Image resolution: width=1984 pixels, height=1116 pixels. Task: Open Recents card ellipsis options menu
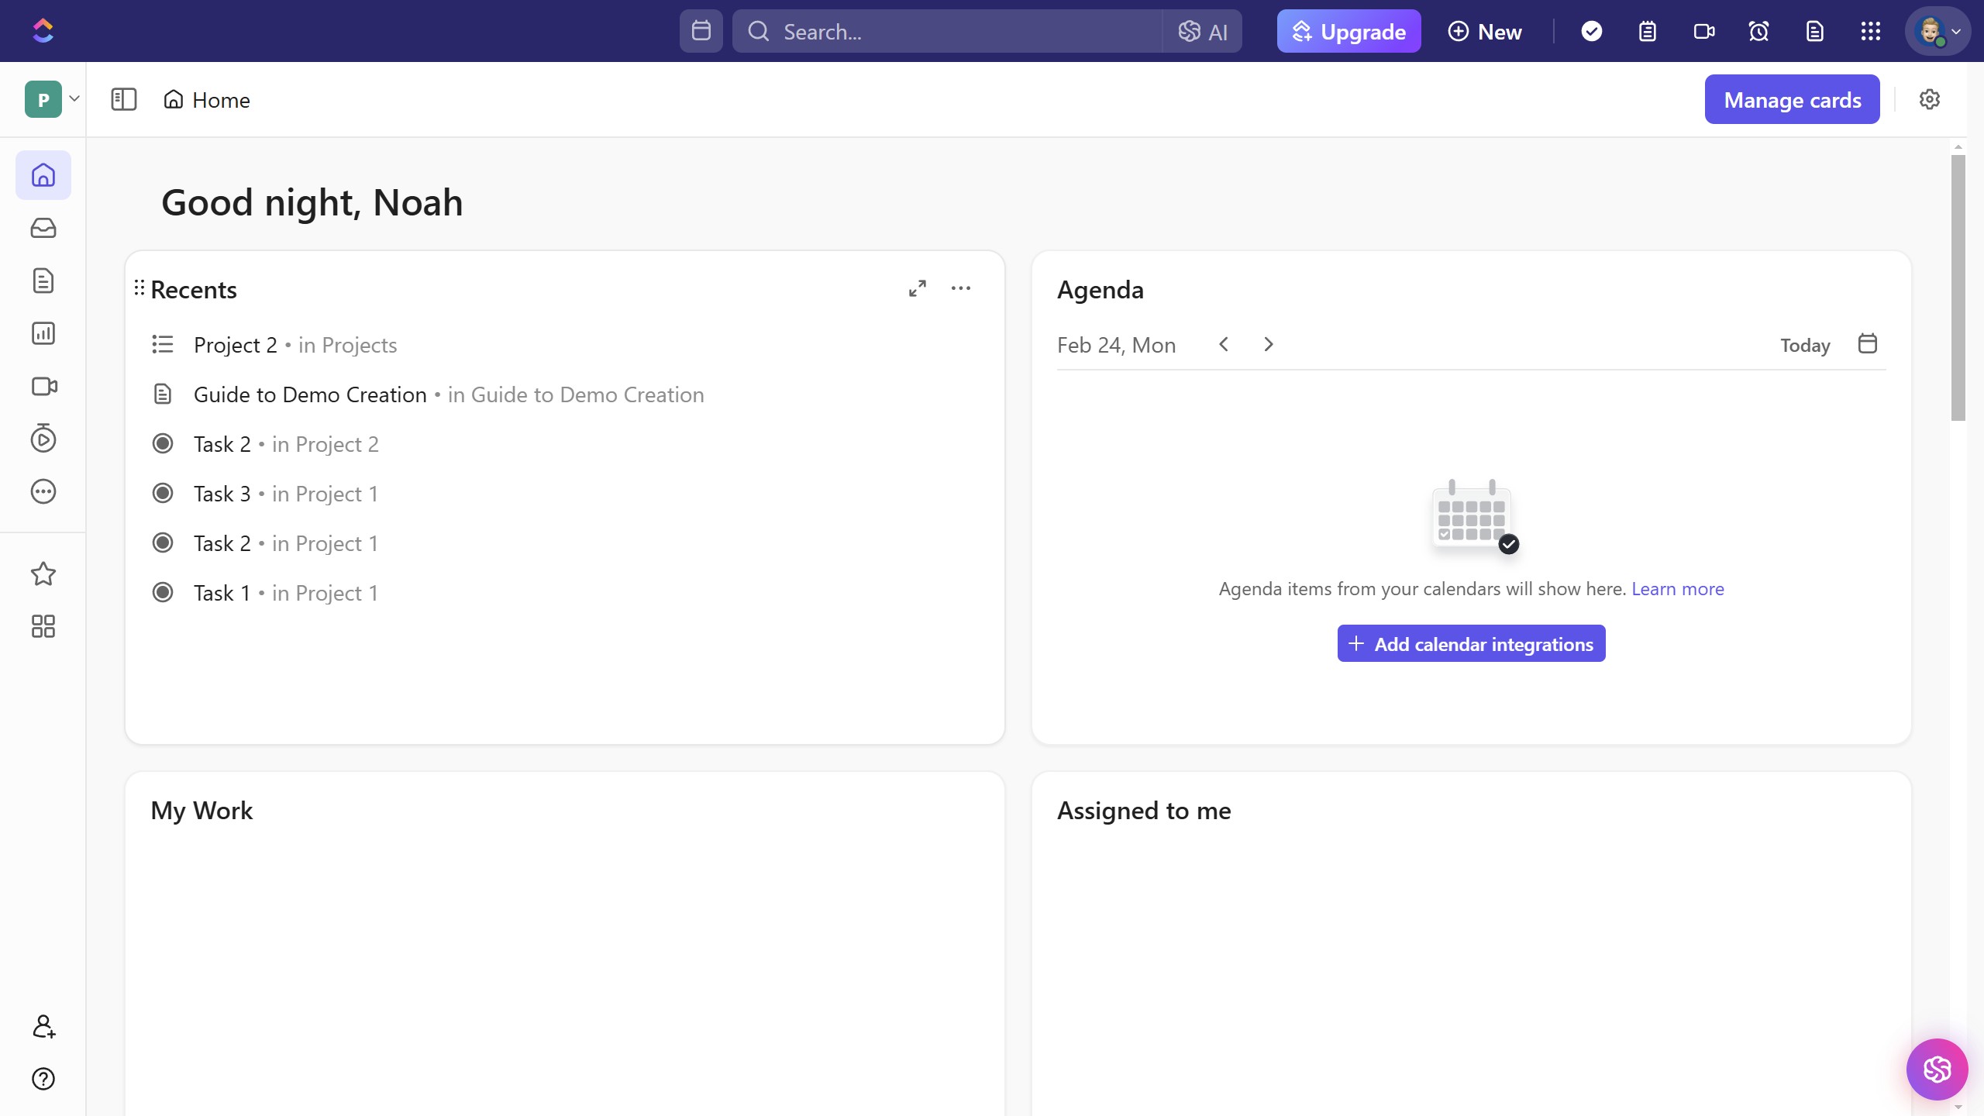[961, 288]
